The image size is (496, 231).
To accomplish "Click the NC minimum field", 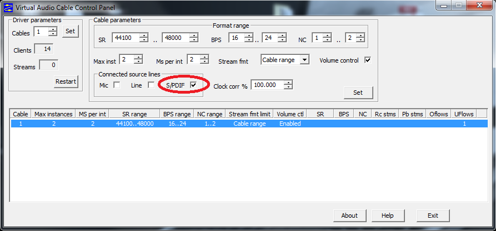I will 318,38.
